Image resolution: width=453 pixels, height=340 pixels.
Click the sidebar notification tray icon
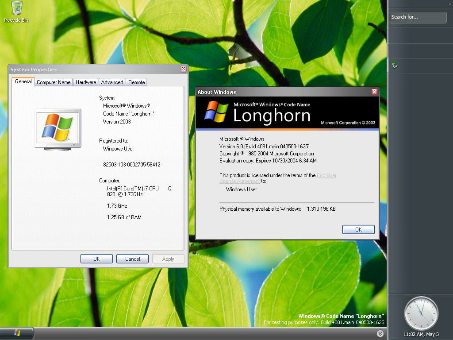[395, 66]
